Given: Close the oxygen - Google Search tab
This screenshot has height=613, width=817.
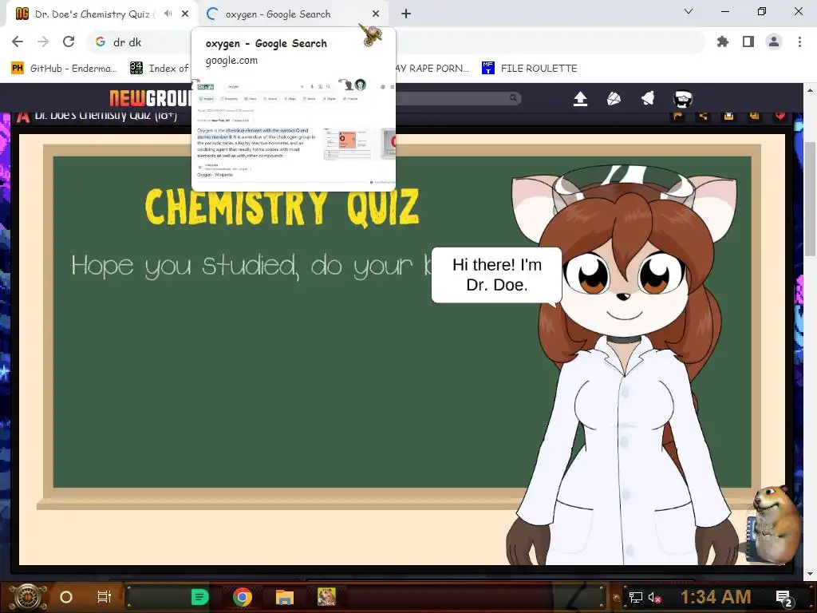Looking at the screenshot, I should coord(376,14).
